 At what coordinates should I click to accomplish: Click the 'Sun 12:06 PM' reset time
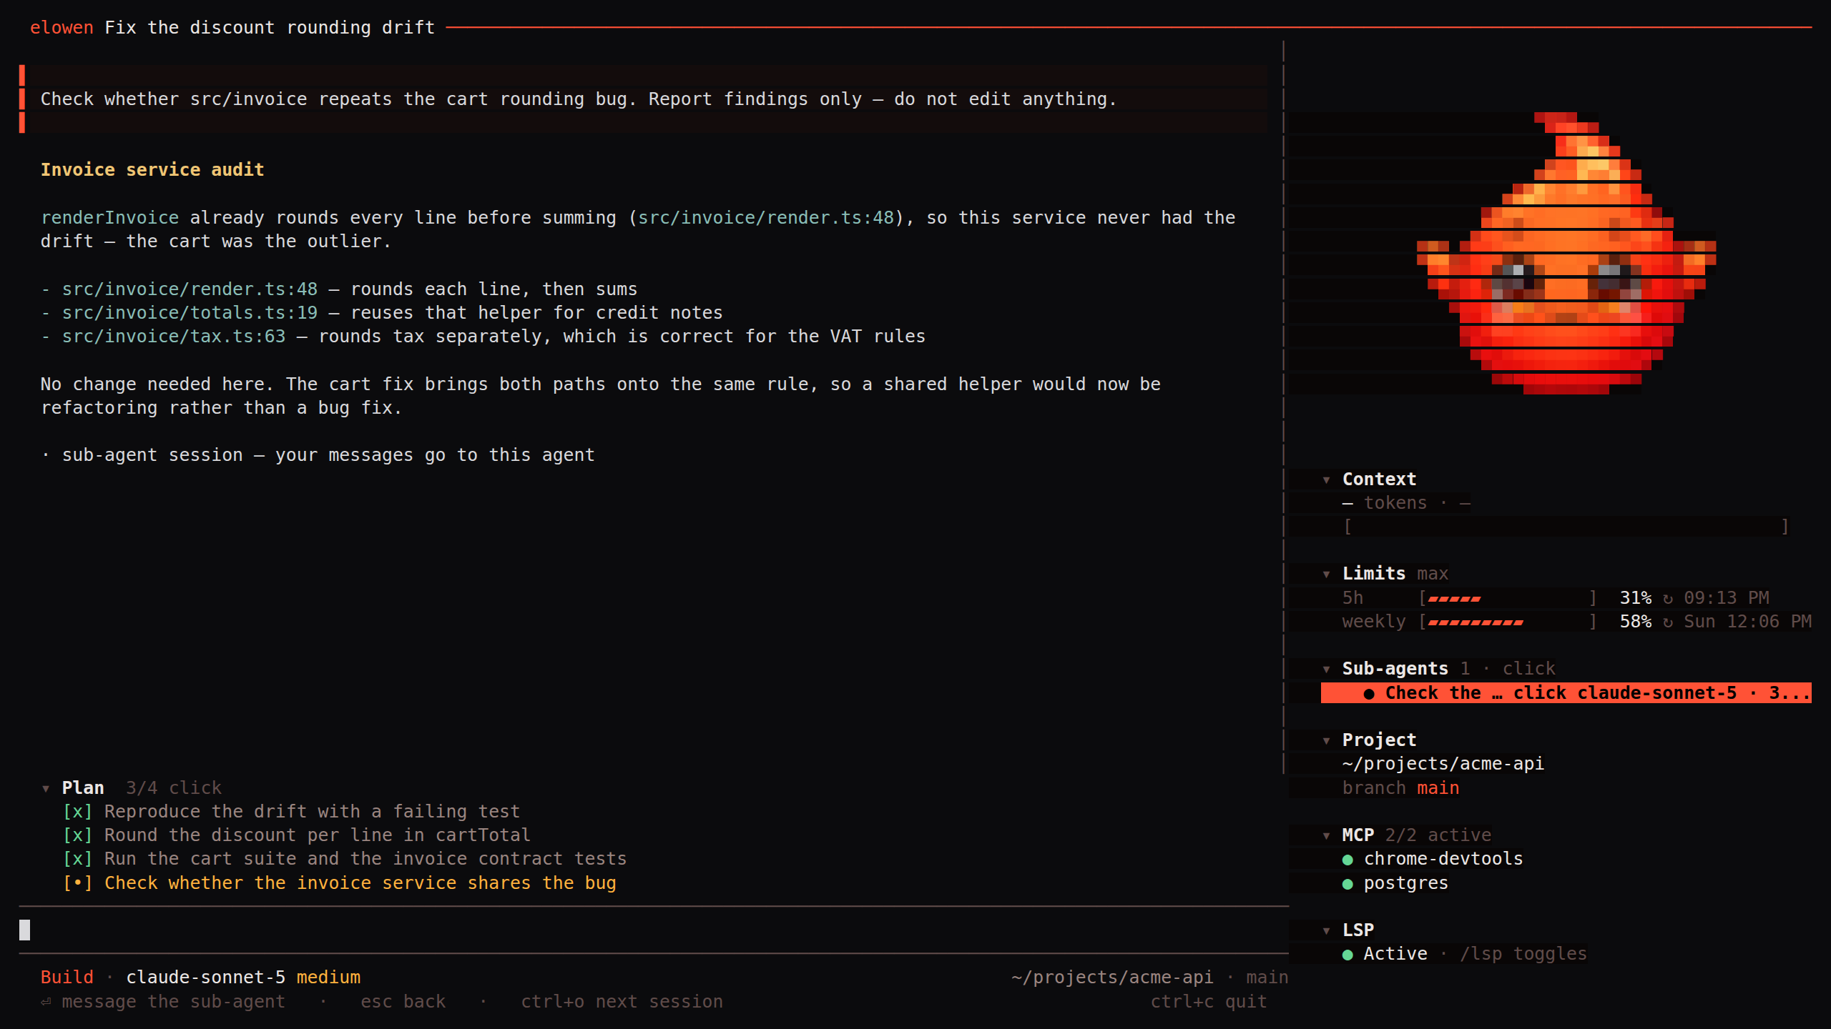[x=1747, y=622]
